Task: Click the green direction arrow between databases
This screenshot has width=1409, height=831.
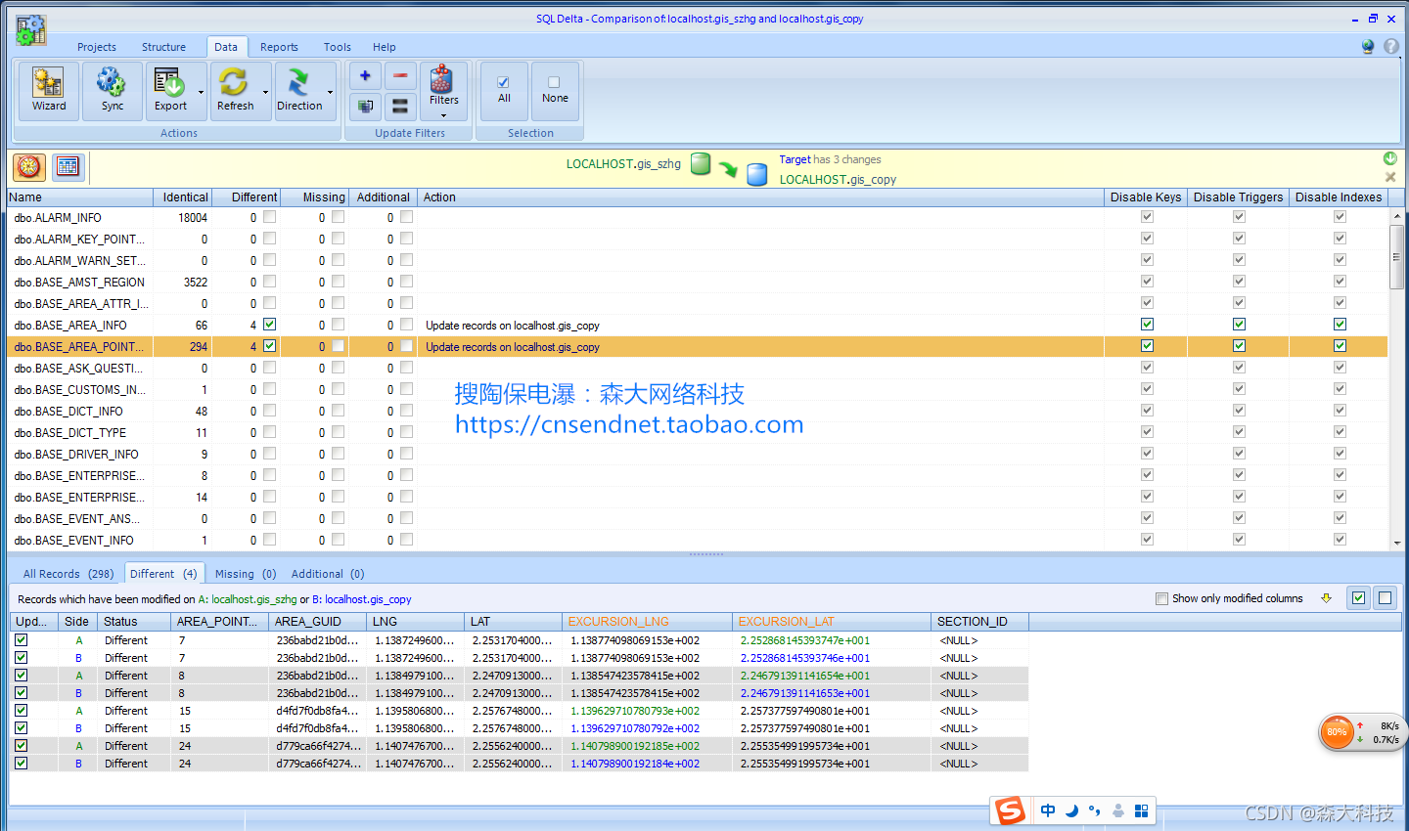Action: tap(729, 169)
